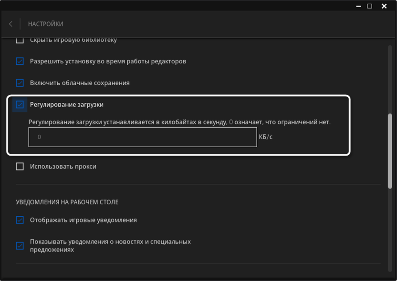Click the 'Использовать прокси' label text
This screenshot has width=397, height=281.
pyautogui.click(x=63, y=167)
